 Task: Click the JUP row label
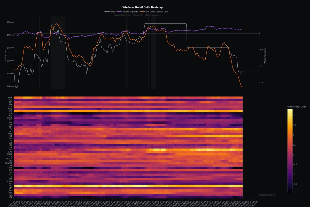click(x=11, y=143)
